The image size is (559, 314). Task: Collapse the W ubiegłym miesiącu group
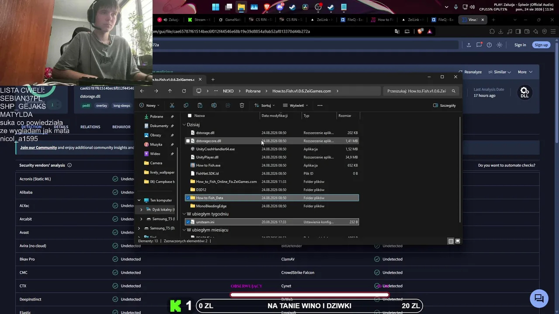(184, 230)
